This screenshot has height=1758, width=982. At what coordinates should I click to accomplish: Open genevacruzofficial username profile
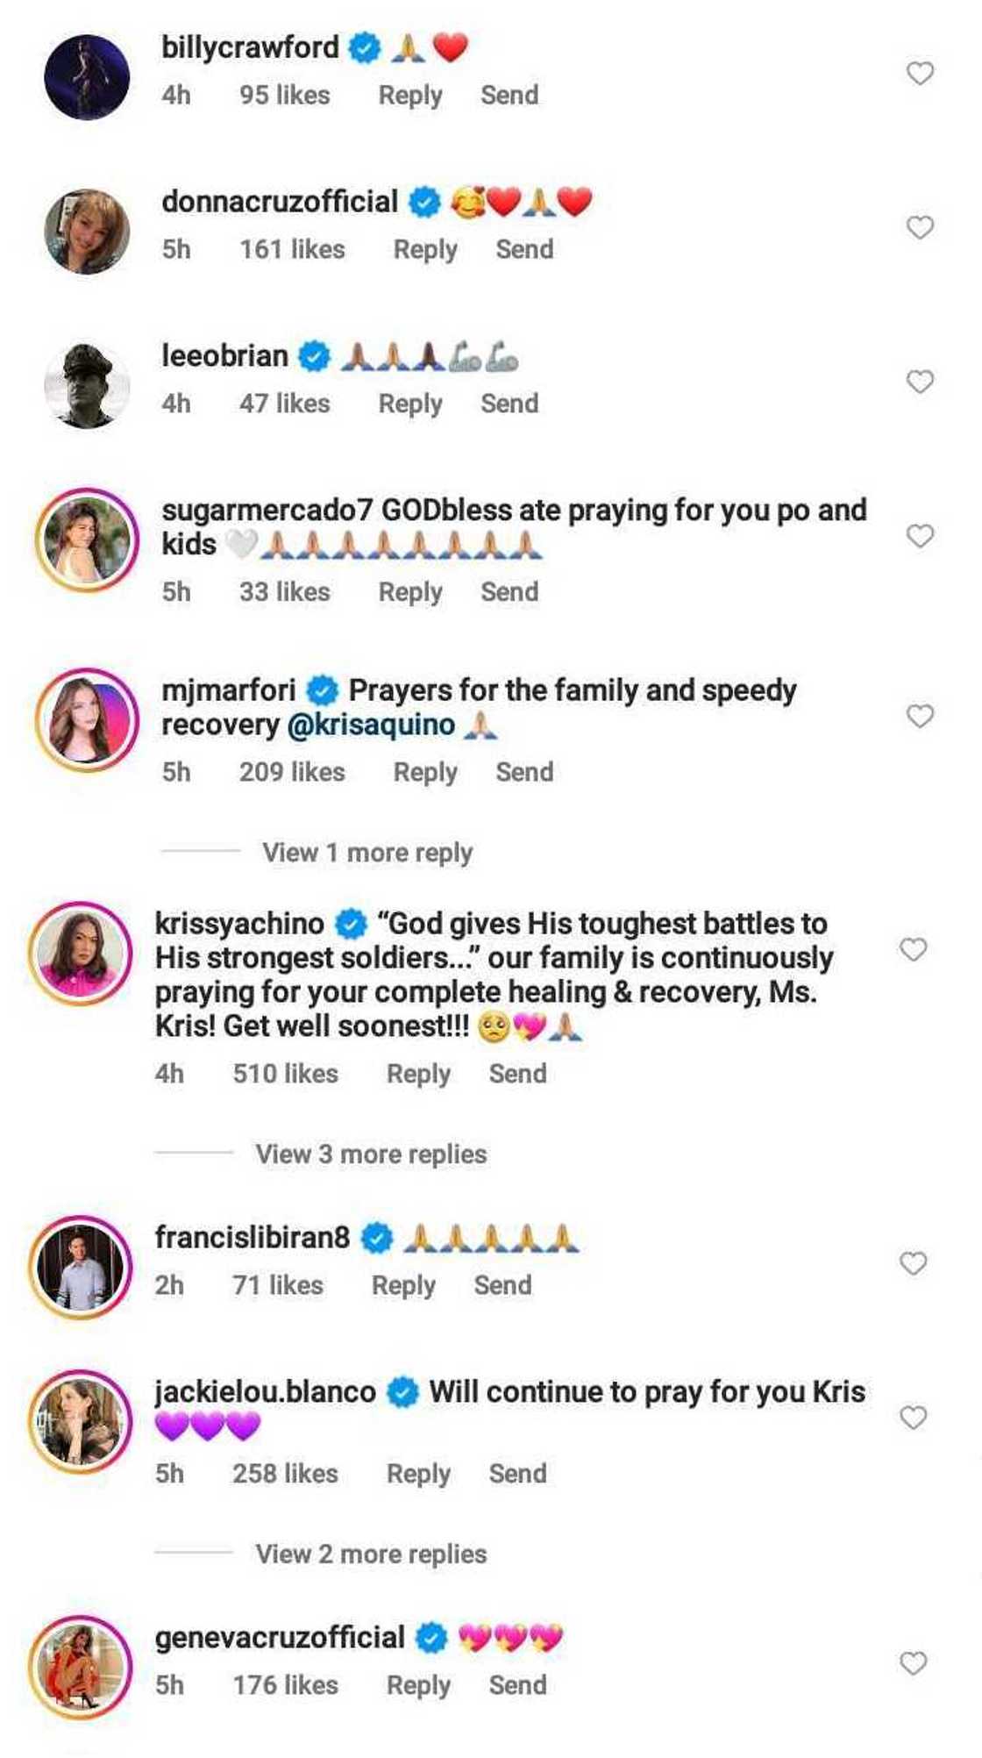coord(280,1638)
